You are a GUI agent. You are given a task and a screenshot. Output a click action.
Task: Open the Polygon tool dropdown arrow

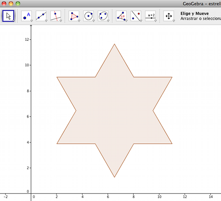(79, 21)
